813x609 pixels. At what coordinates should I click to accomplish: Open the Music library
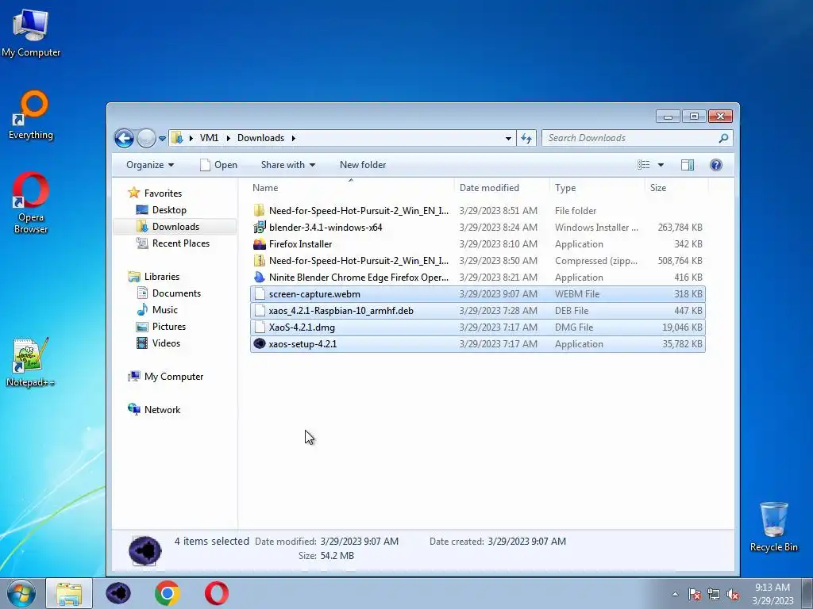click(158, 310)
